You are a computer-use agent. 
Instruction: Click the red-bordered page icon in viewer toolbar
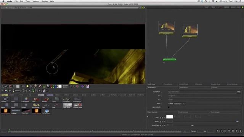click(x=88, y=86)
